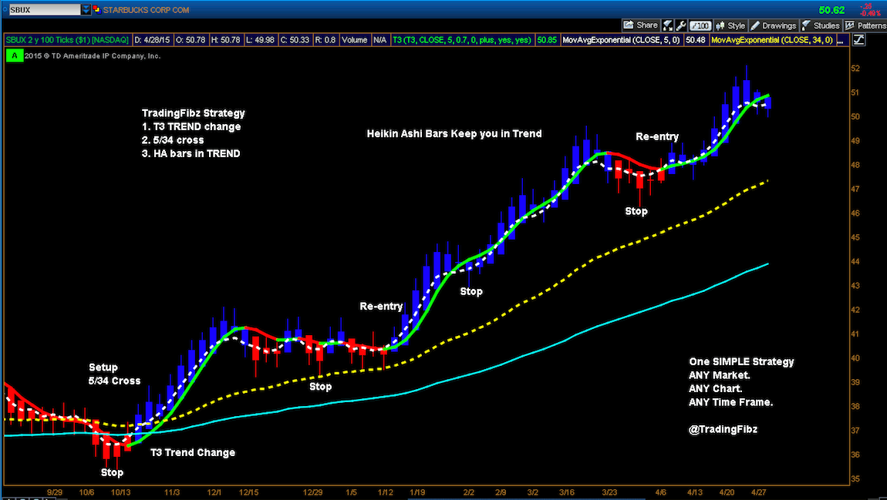Open the Drawings menu
The image size is (887, 500).
click(x=773, y=25)
